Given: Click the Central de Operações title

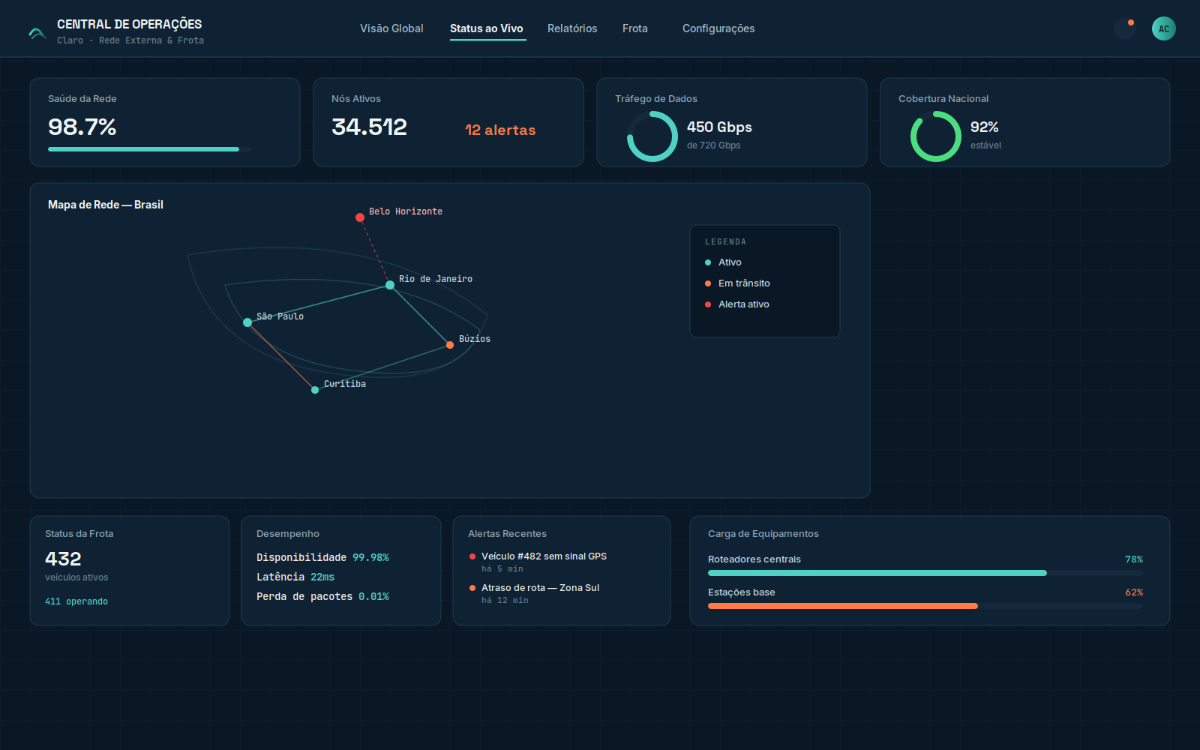Looking at the screenshot, I should 130,24.
